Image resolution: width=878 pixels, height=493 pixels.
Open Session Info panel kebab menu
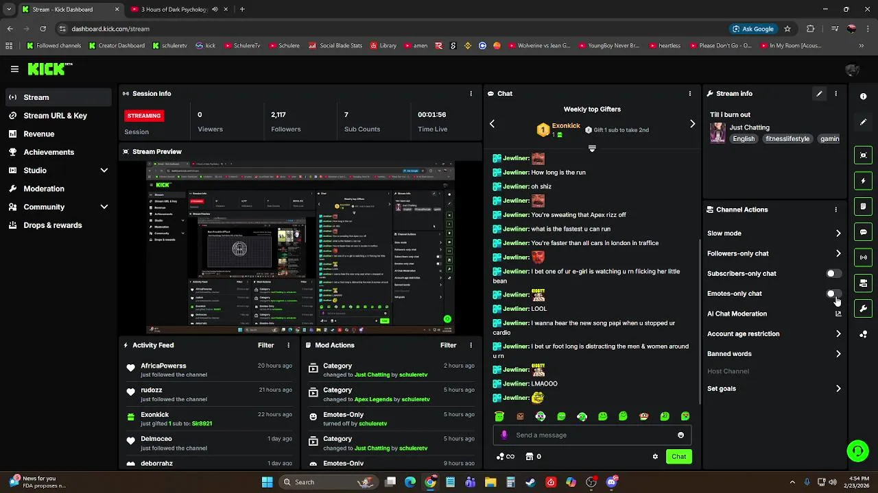tap(471, 94)
